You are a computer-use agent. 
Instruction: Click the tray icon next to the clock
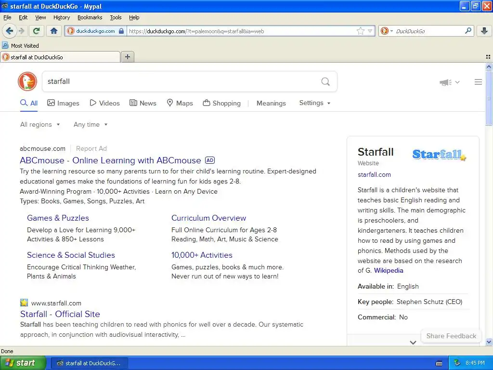pyautogui.click(x=457, y=363)
